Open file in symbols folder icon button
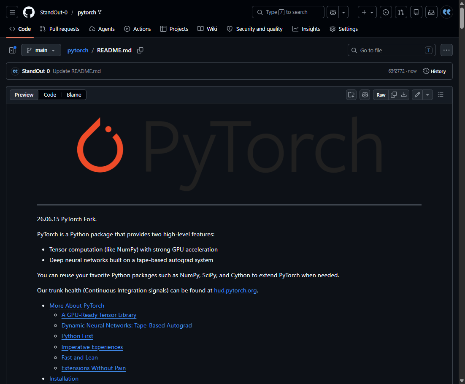This screenshot has height=384, width=465. coord(351,95)
